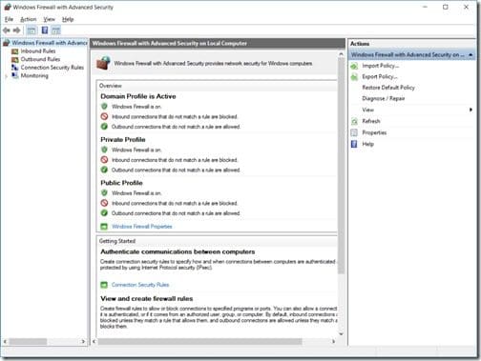
Task: Click the green arrow icon beside Connection Security Rules link
Action: 104,285
